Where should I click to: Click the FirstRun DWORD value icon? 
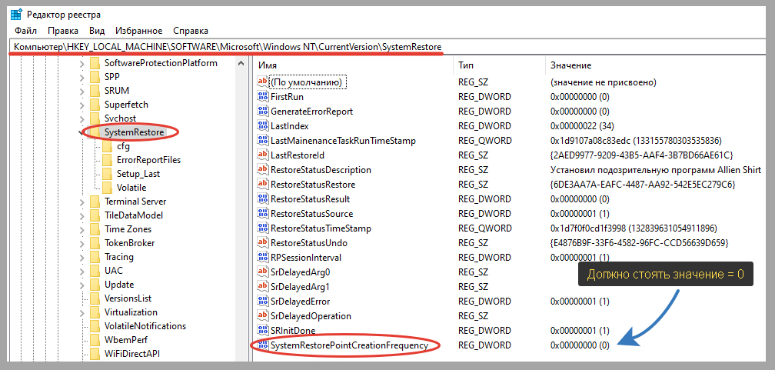(263, 97)
